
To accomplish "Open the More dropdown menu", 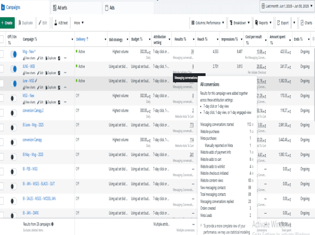I will click(x=79, y=23).
